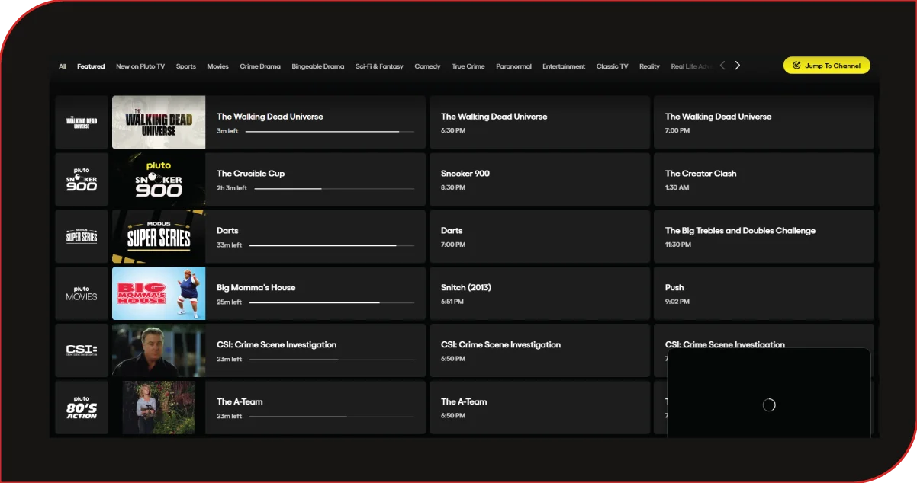This screenshot has width=917, height=483.
Task: Click Big Momma's House progress bar
Action: coord(332,302)
